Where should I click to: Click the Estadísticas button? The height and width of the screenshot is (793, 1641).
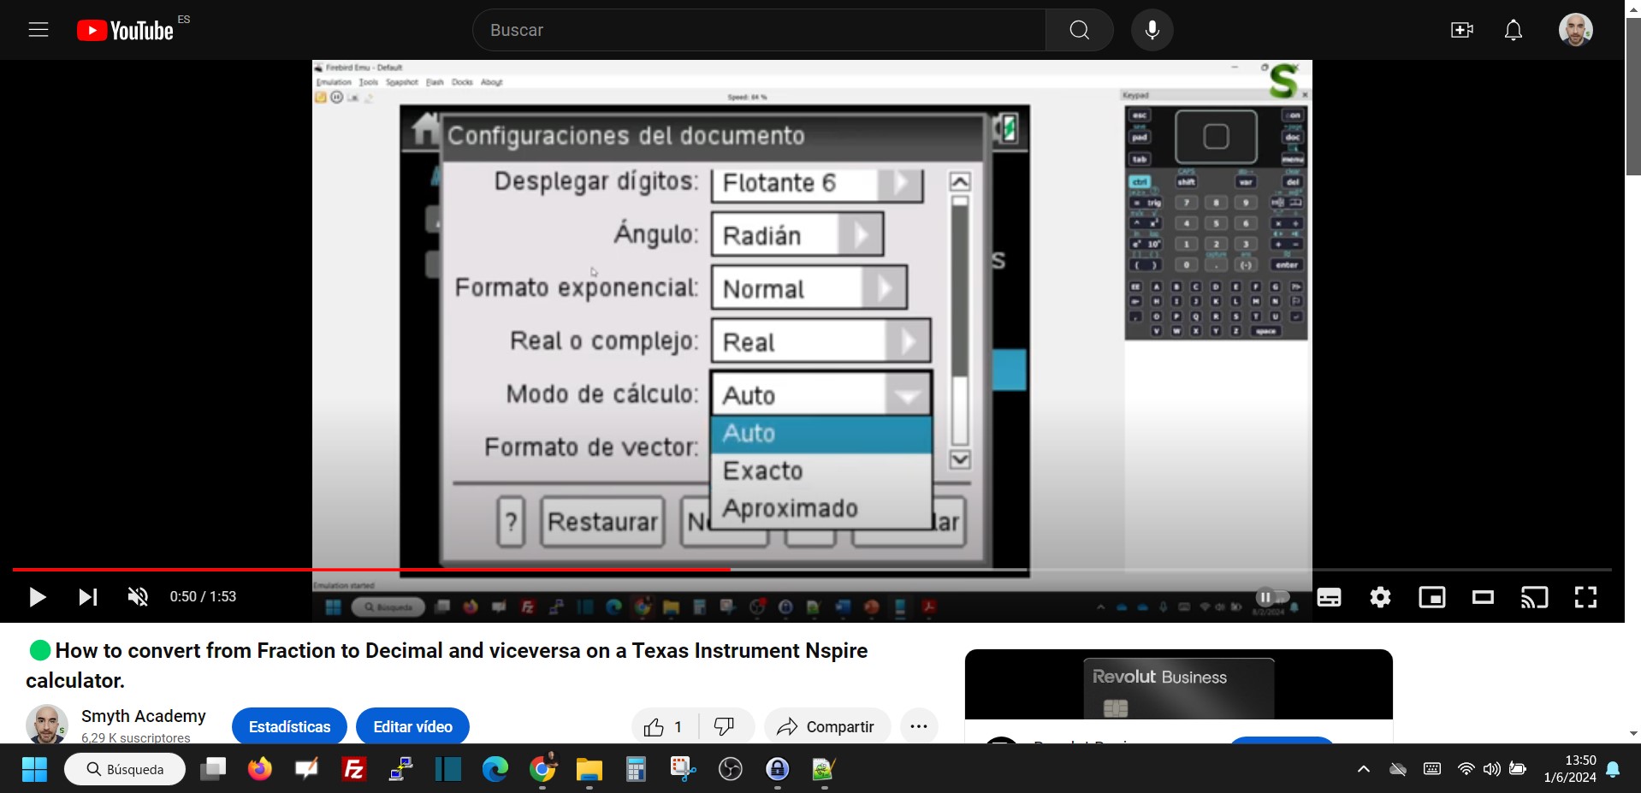tap(289, 726)
